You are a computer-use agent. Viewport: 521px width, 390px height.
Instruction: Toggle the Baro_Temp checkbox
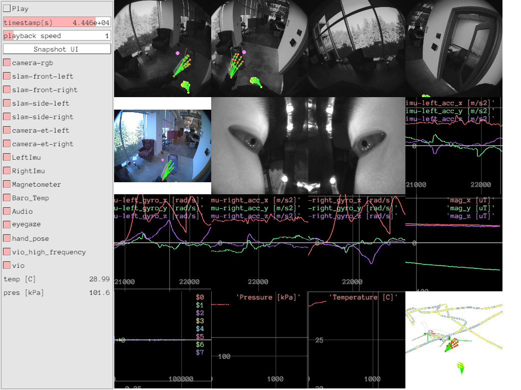(x=7, y=198)
